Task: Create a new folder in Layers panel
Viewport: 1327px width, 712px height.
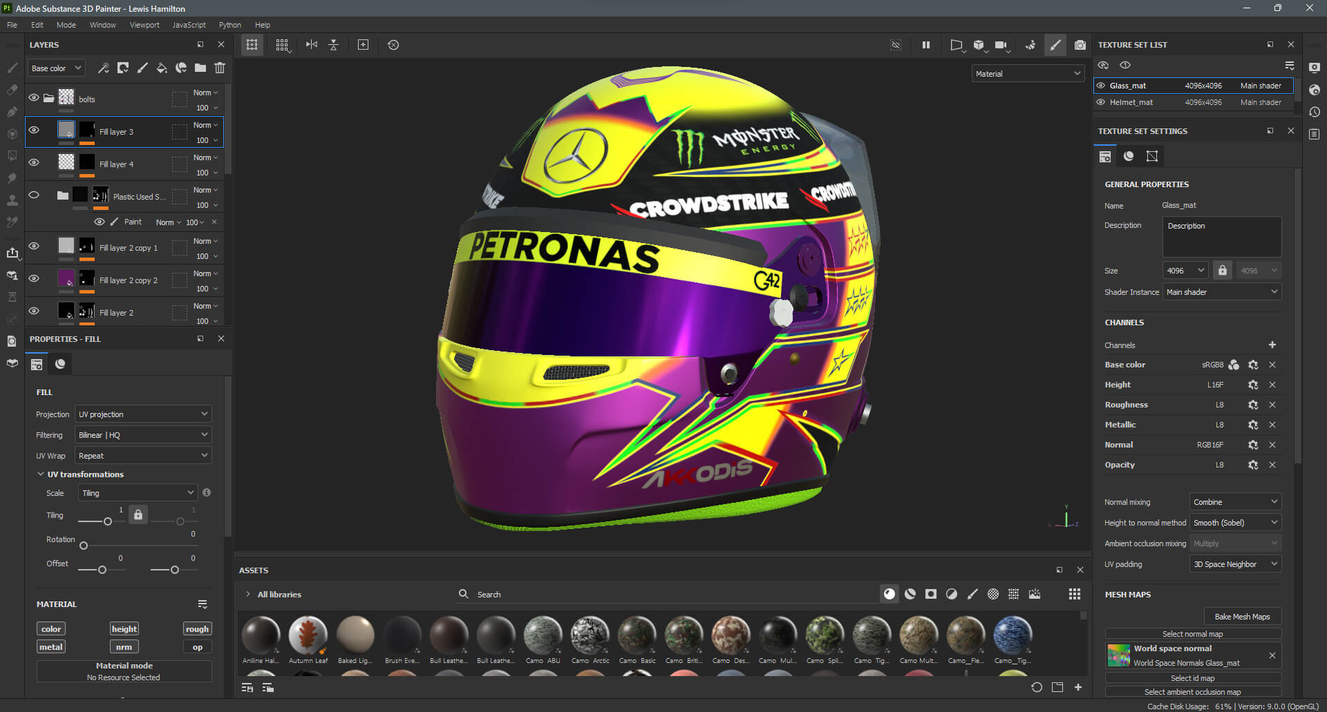Action: (x=200, y=68)
